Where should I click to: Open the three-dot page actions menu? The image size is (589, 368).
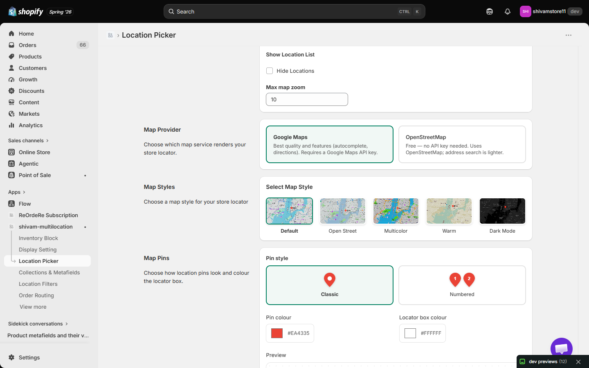569,35
